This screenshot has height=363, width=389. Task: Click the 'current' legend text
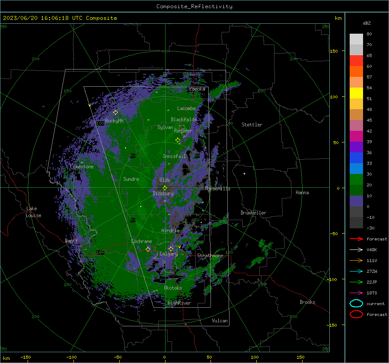pyautogui.click(x=376, y=303)
